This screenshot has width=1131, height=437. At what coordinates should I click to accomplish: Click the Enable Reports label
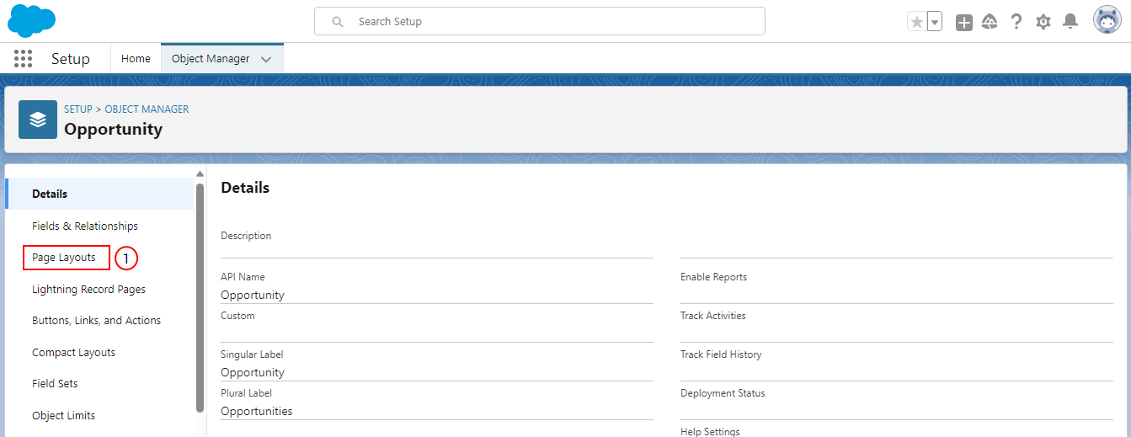click(x=713, y=277)
